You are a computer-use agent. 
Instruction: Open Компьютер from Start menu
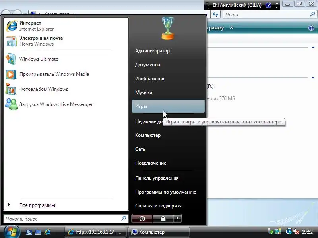(168, 135)
